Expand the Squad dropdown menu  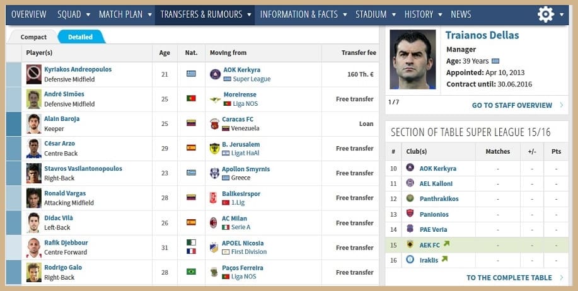coord(74,14)
